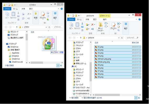
Task: Open quick access toolbar dropdown in ピクチャ window
Action: click(x=15, y=5)
